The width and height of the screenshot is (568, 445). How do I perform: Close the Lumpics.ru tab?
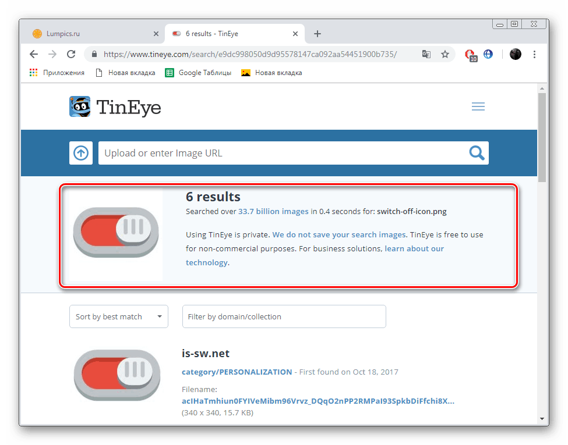click(156, 34)
